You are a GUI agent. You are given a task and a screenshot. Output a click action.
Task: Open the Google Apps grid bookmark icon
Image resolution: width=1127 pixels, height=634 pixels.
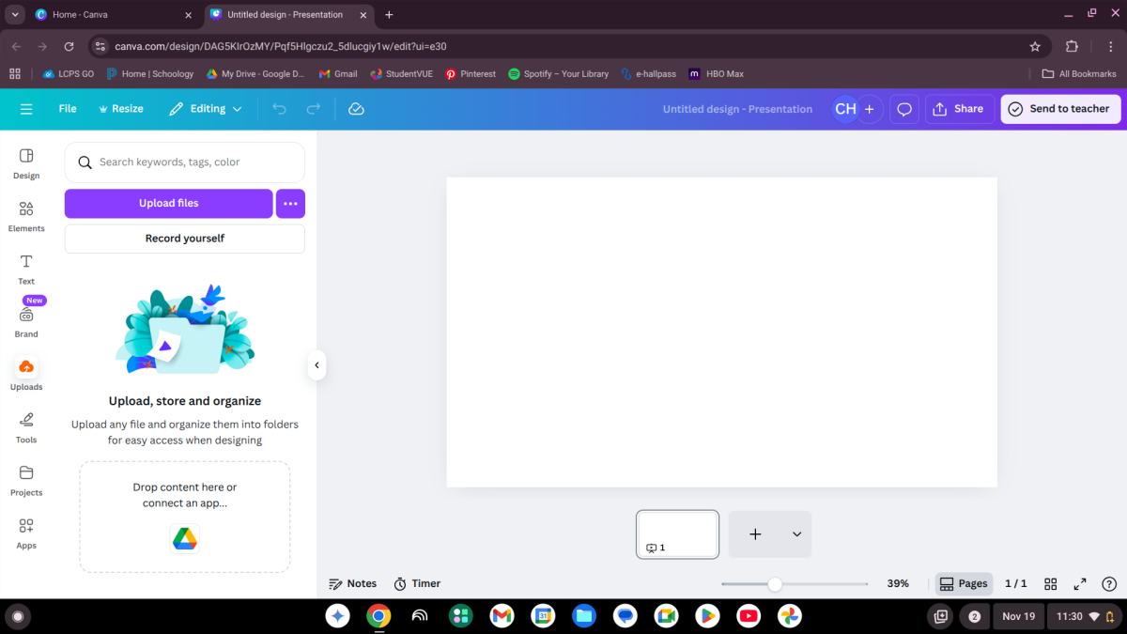tap(15, 74)
